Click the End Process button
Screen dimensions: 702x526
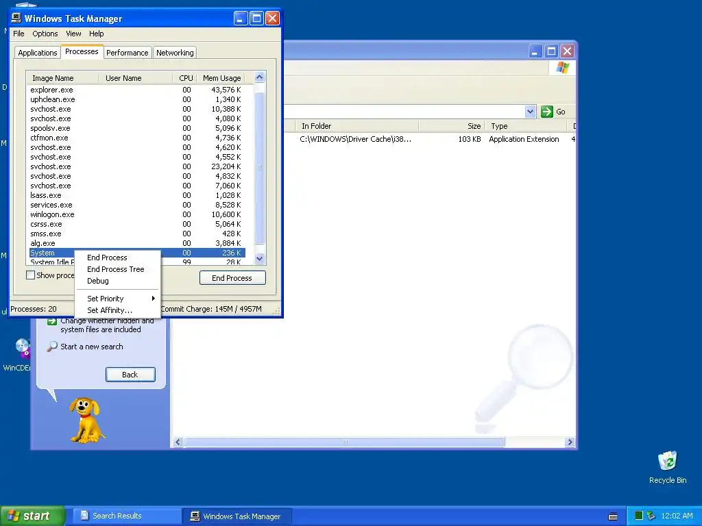(232, 278)
